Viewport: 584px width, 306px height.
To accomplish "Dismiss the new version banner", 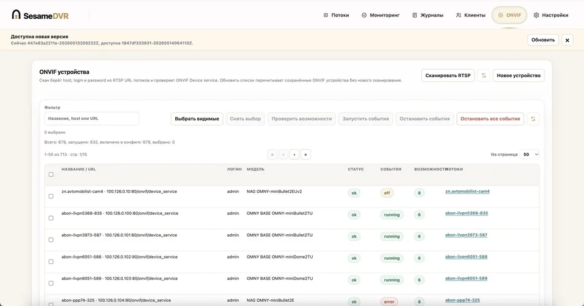I will [567, 40].
